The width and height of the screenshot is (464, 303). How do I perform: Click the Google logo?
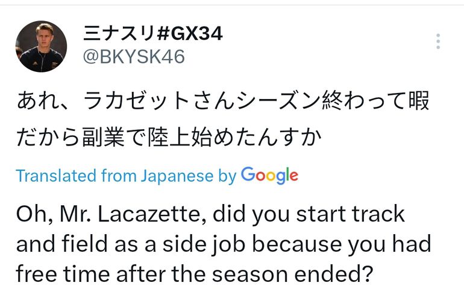point(269,175)
